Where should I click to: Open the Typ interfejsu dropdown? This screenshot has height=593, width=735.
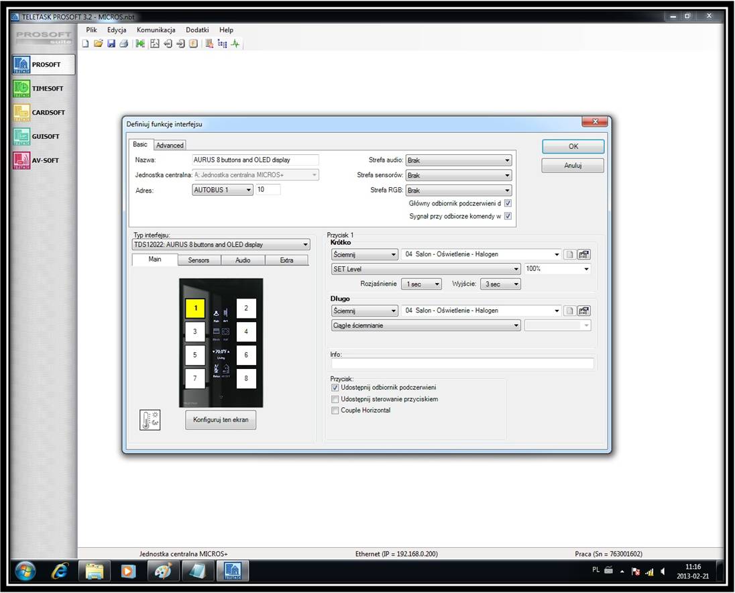221,245
